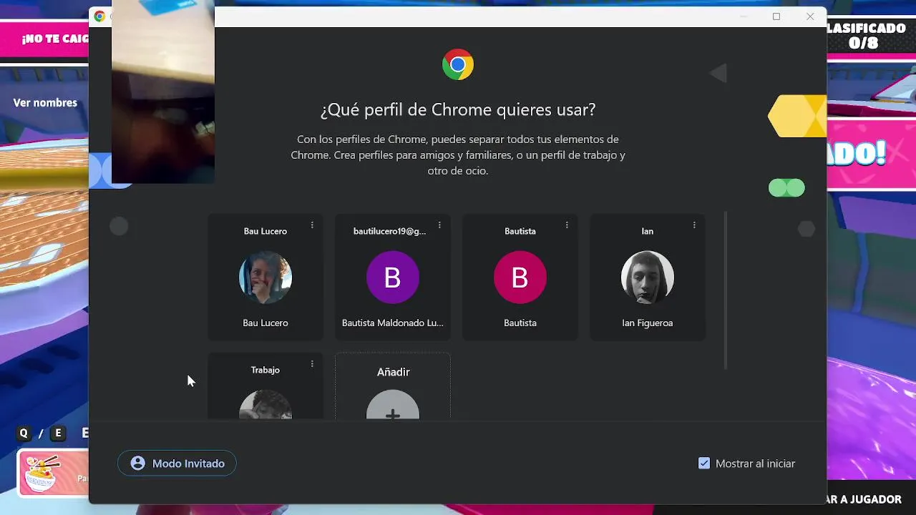916x515 pixels.
Task: Click Chrome icon in window title bar
Action: (99, 16)
